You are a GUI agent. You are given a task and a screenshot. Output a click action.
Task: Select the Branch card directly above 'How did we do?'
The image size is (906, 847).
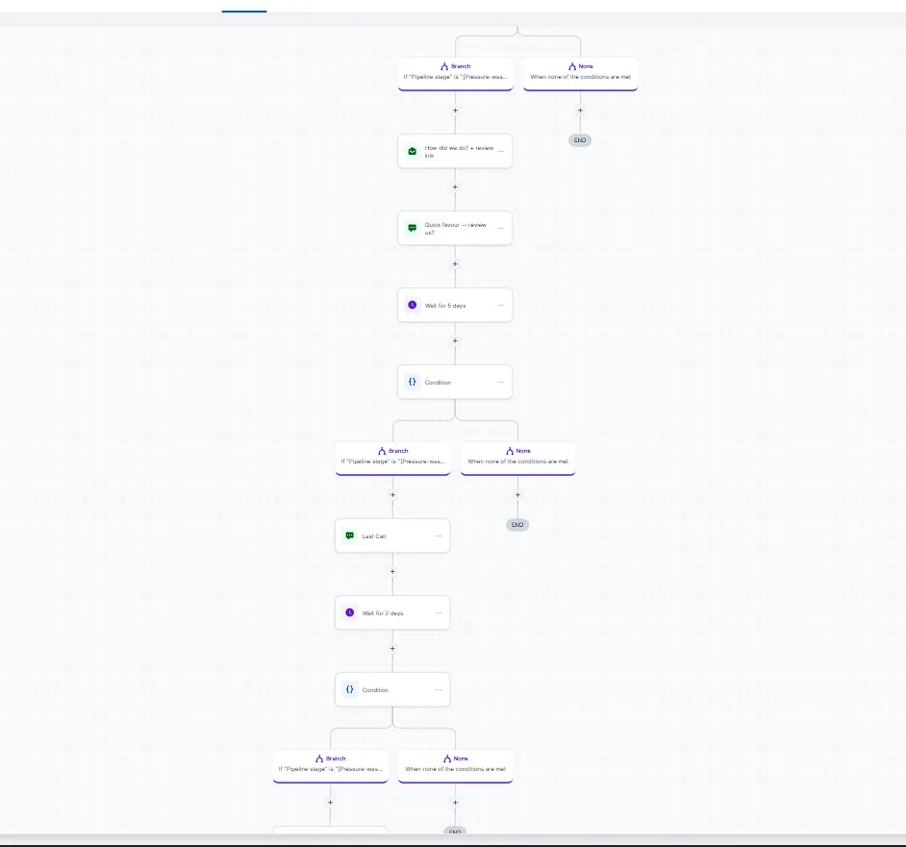point(455,73)
